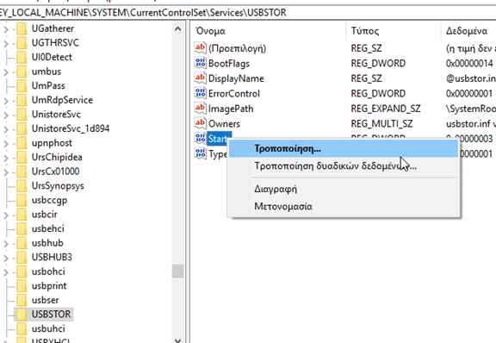Expand the UmRdpService tree node
496x343 pixels.
point(6,101)
